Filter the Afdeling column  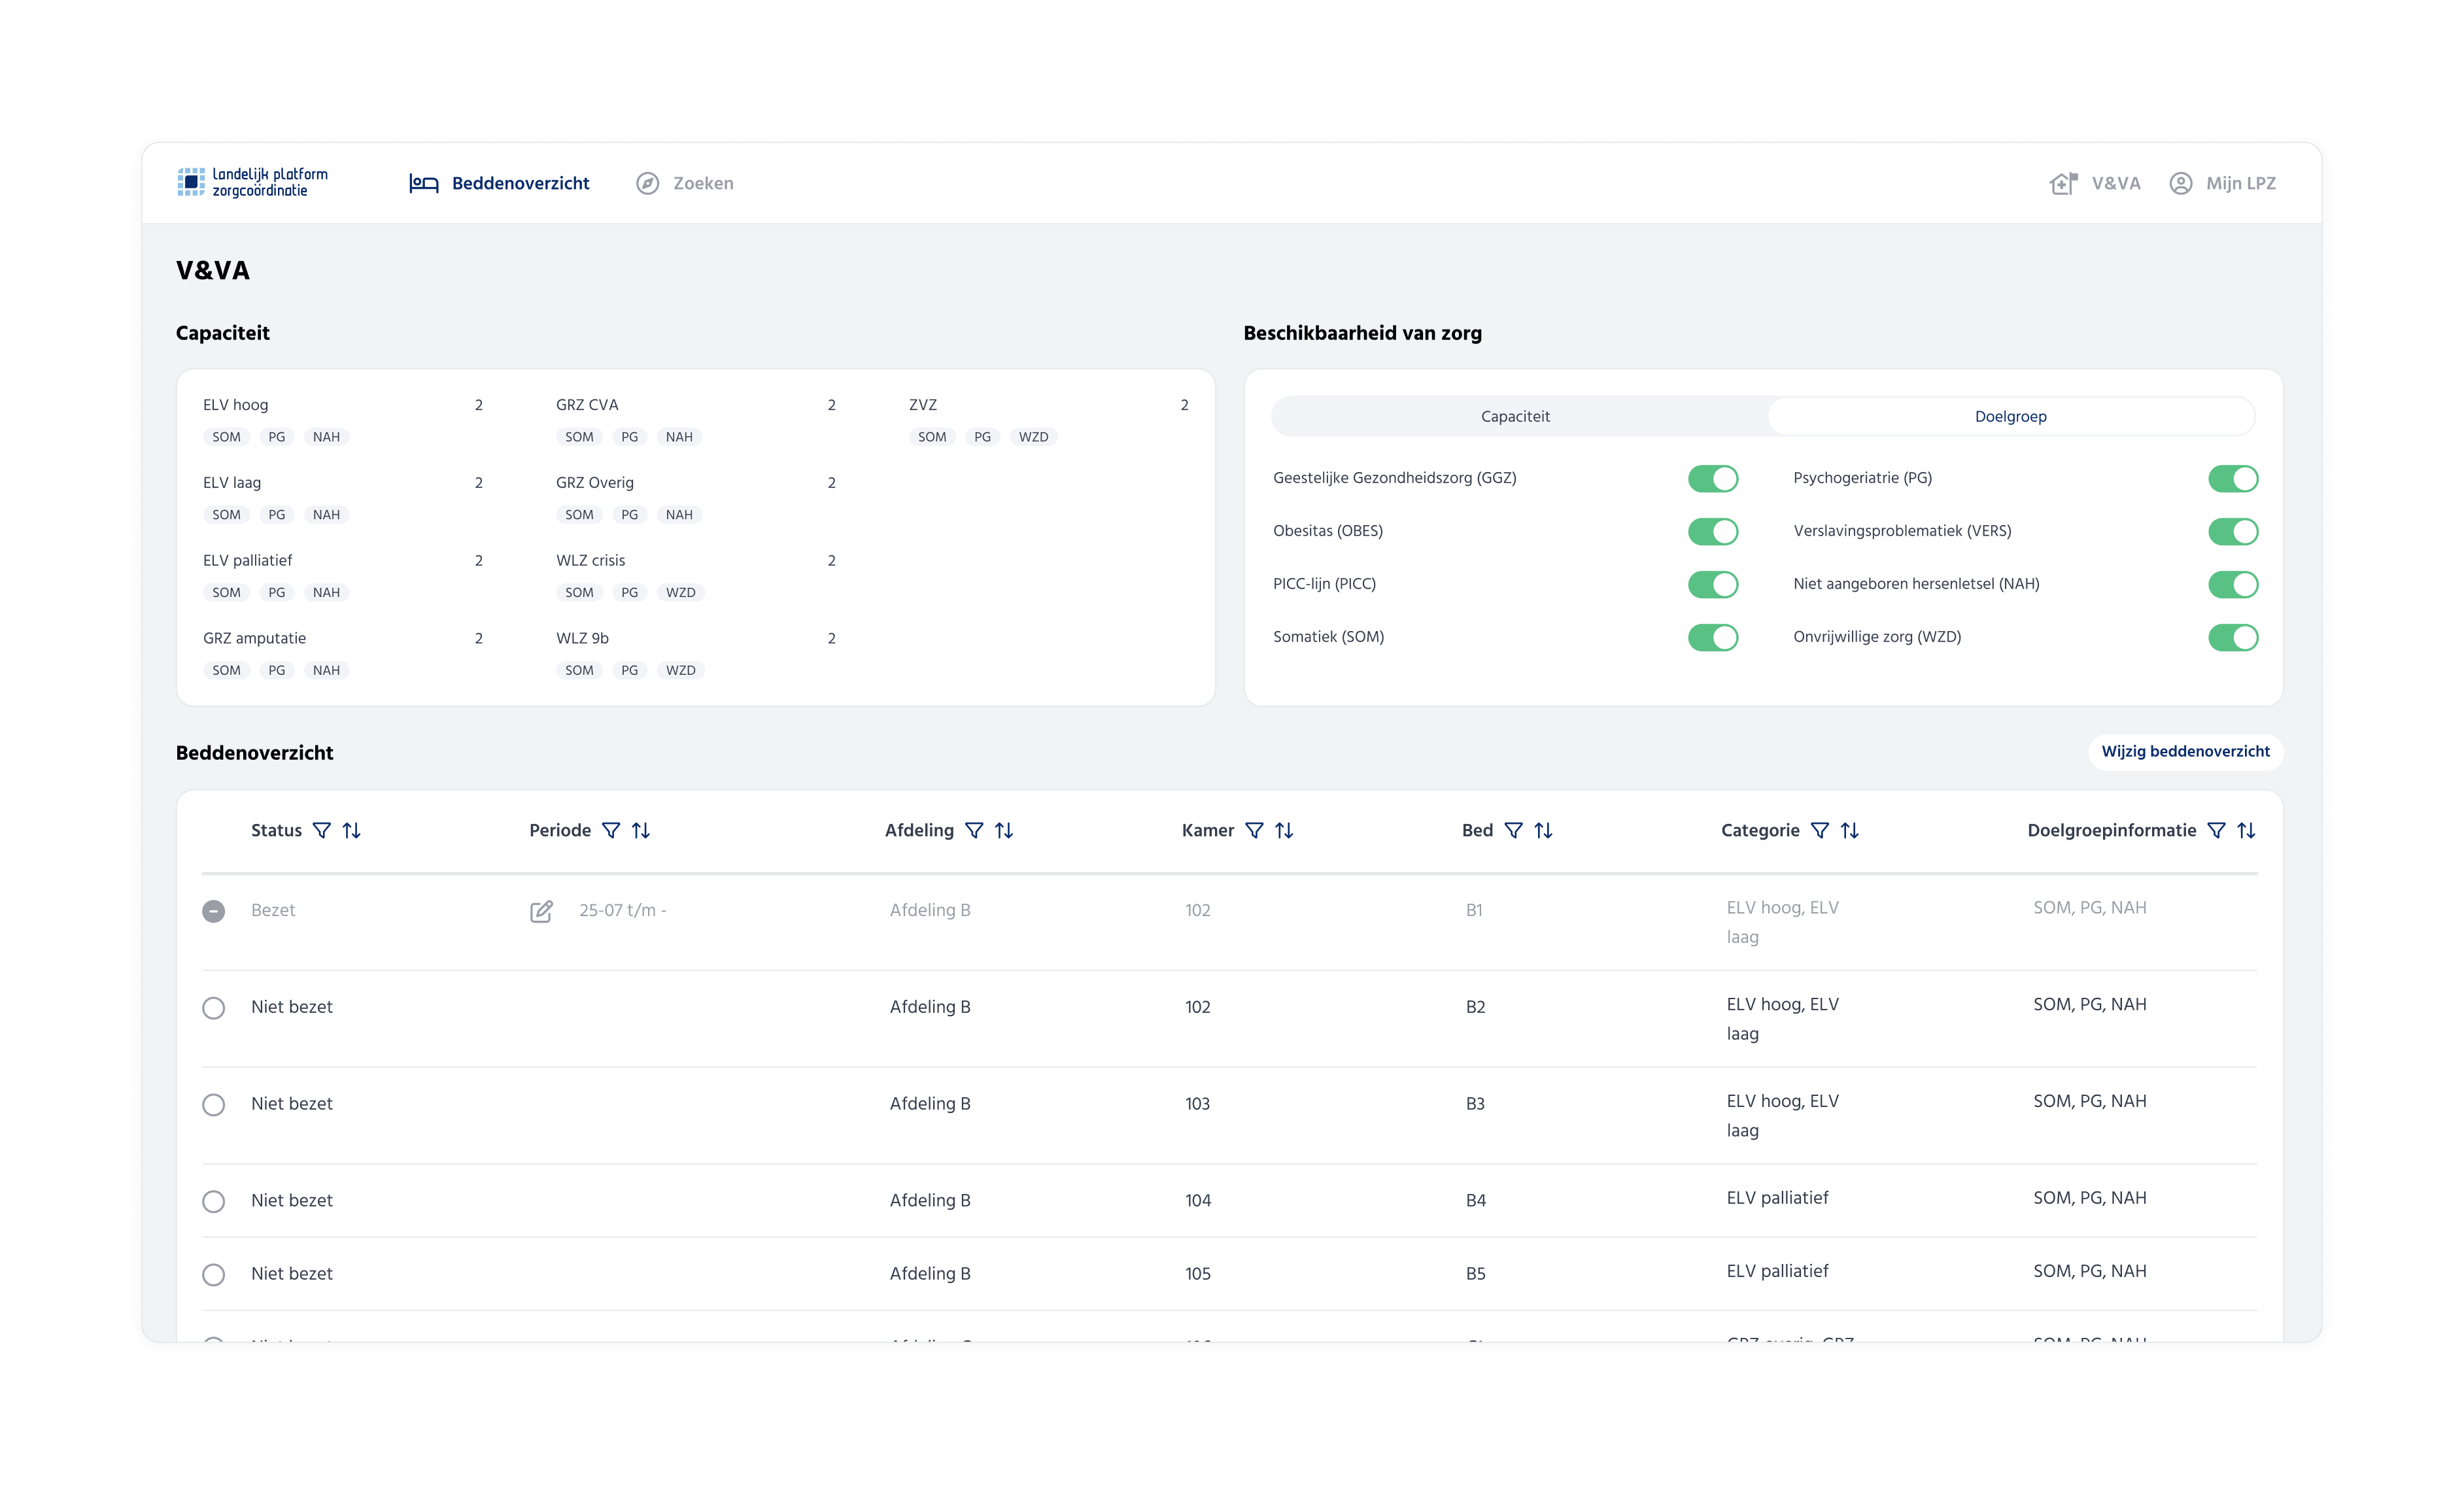click(974, 830)
